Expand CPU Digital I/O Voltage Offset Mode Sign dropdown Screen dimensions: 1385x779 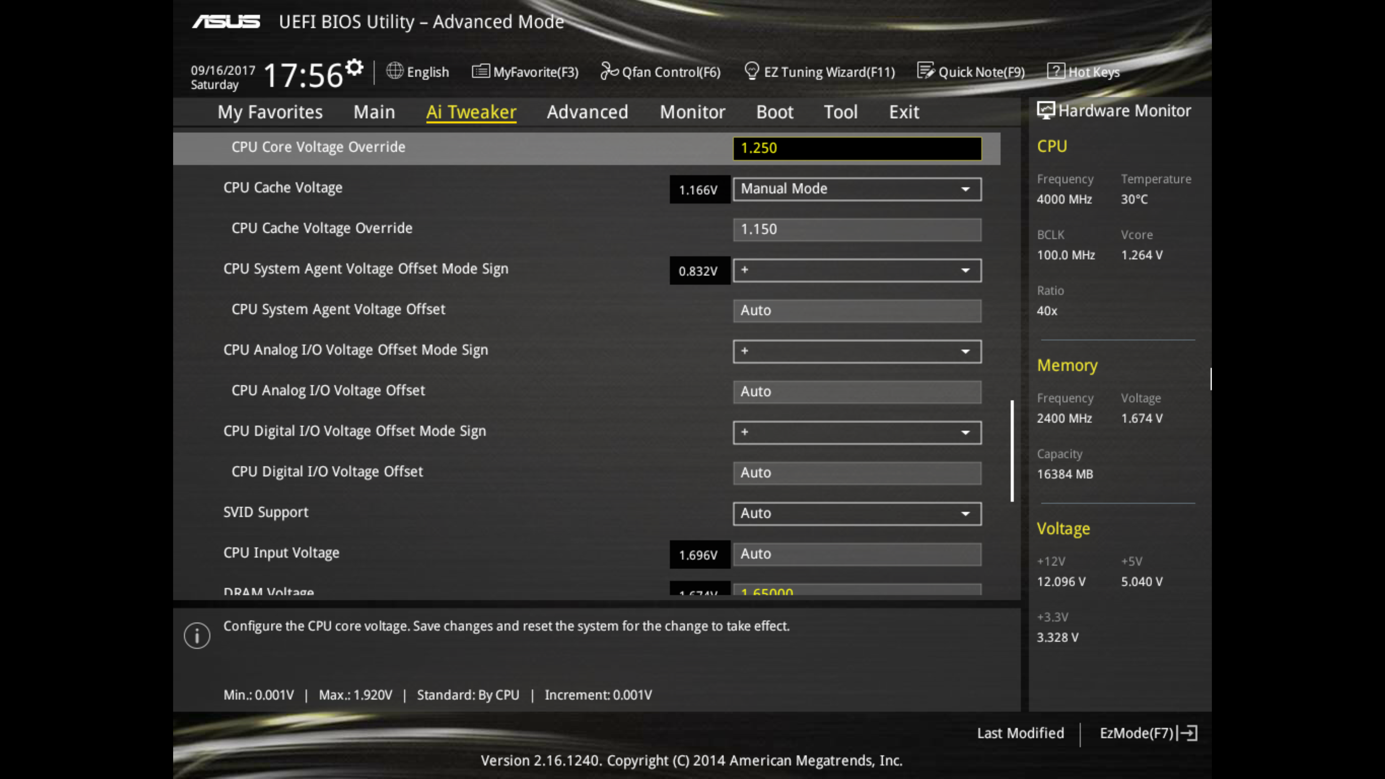[x=857, y=432]
